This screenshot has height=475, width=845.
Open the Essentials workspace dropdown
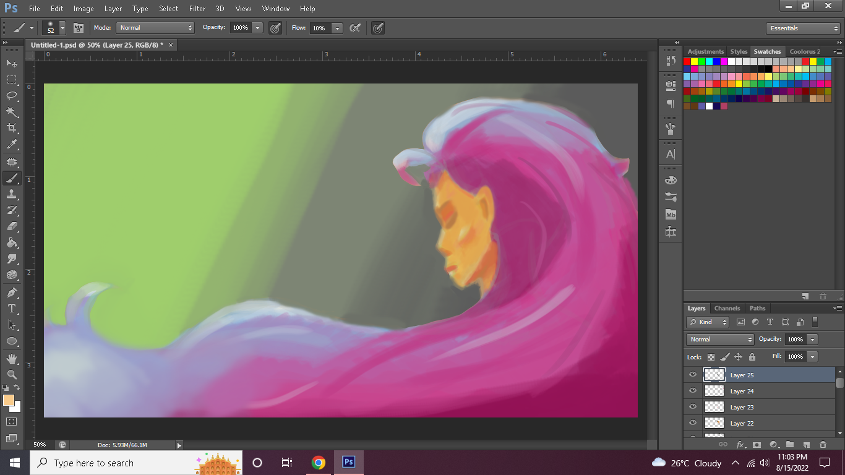click(x=803, y=28)
